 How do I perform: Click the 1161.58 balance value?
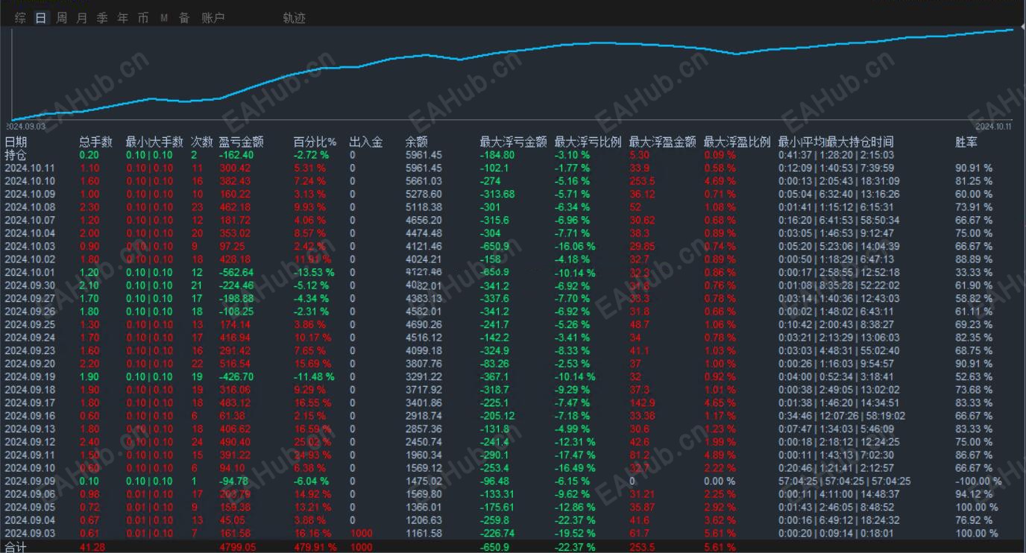pyautogui.click(x=424, y=534)
